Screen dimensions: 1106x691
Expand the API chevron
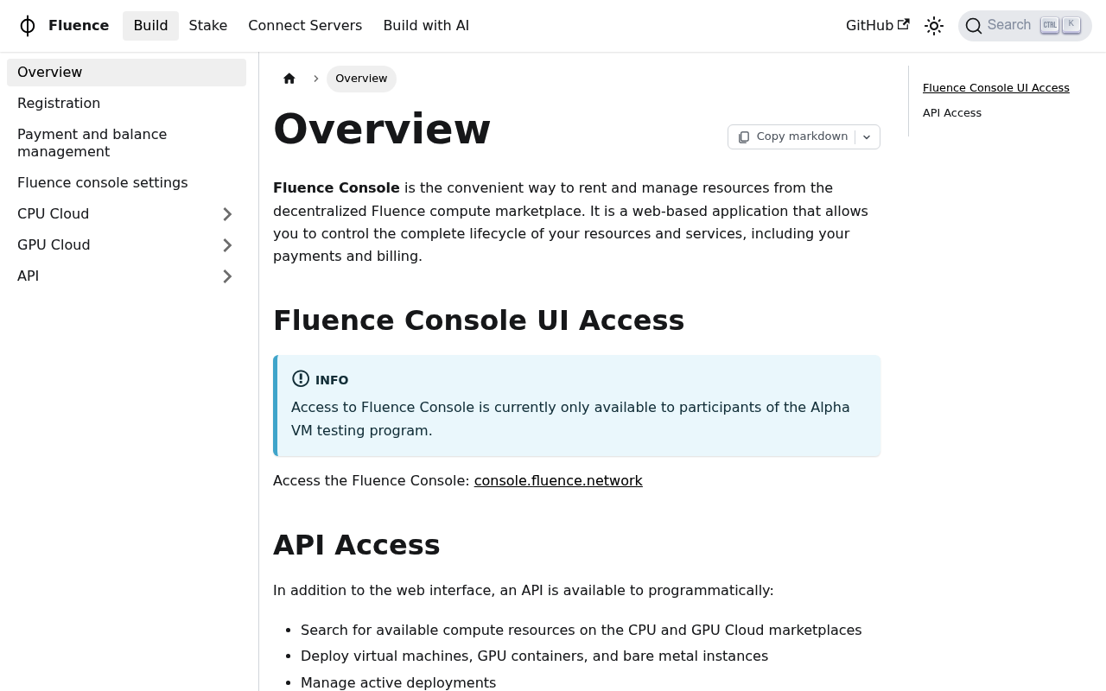[227, 276]
